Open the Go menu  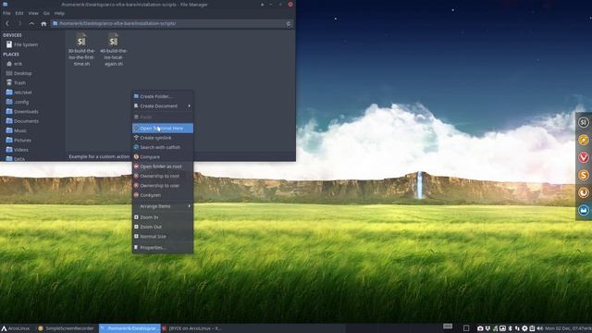point(46,13)
